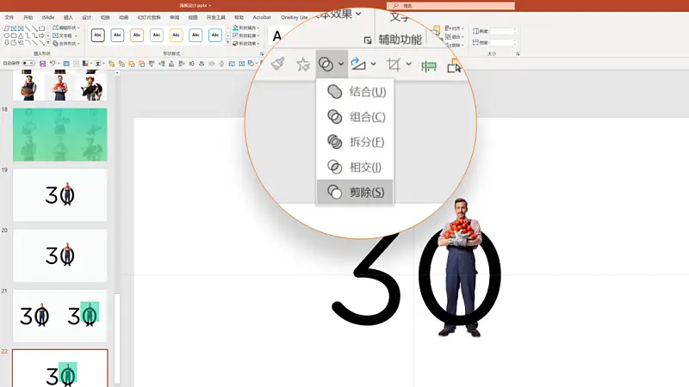The width and height of the screenshot is (689, 387).
Task: Select slide 21 thumbnail with two 30s
Action: click(x=59, y=316)
